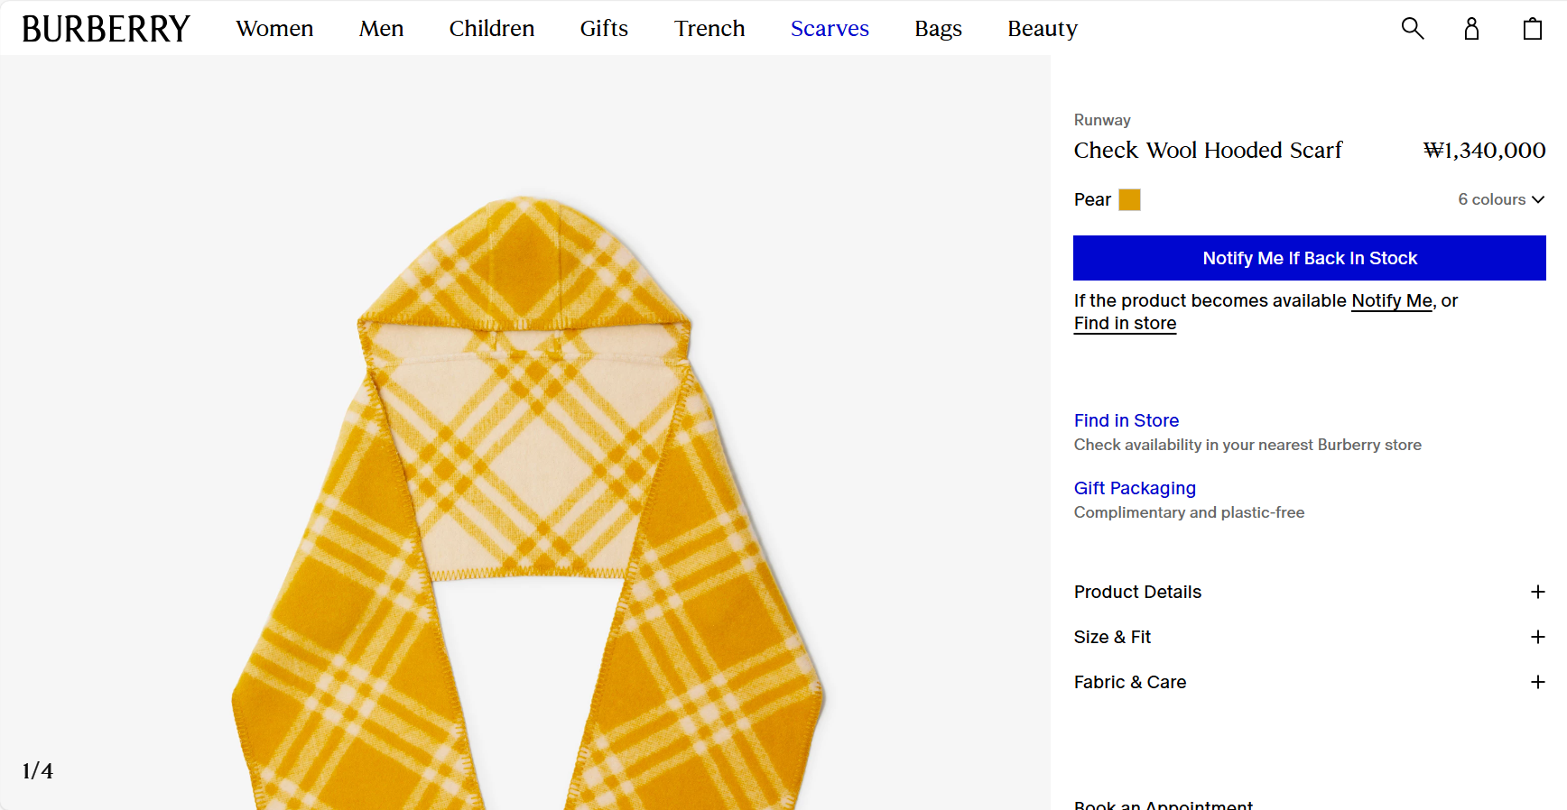This screenshot has width=1567, height=810.
Task: Open the Beauty menu item
Action: click(x=1043, y=29)
